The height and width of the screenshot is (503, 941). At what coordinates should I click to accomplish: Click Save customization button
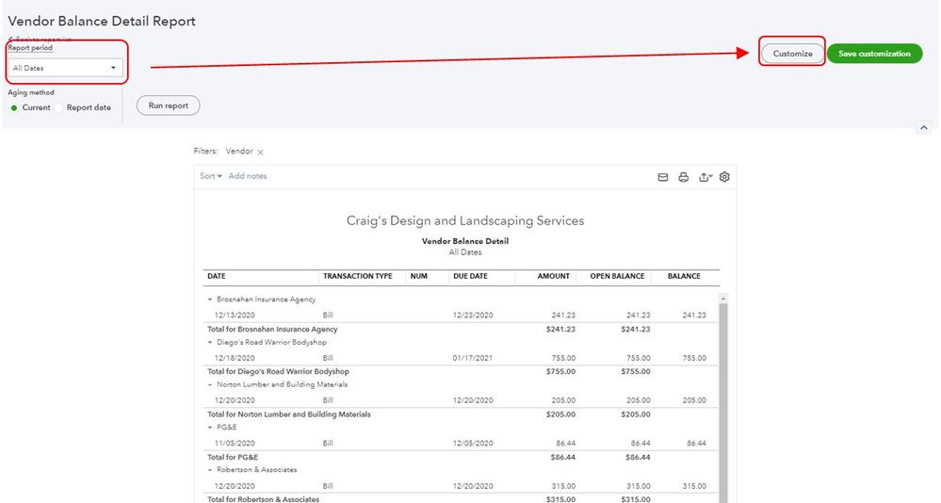pyautogui.click(x=874, y=54)
